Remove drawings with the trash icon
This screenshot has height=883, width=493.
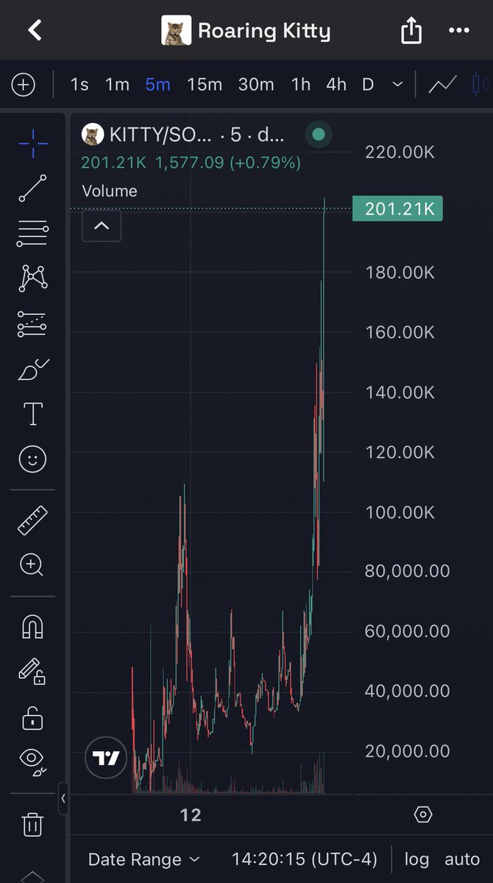(x=32, y=824)
